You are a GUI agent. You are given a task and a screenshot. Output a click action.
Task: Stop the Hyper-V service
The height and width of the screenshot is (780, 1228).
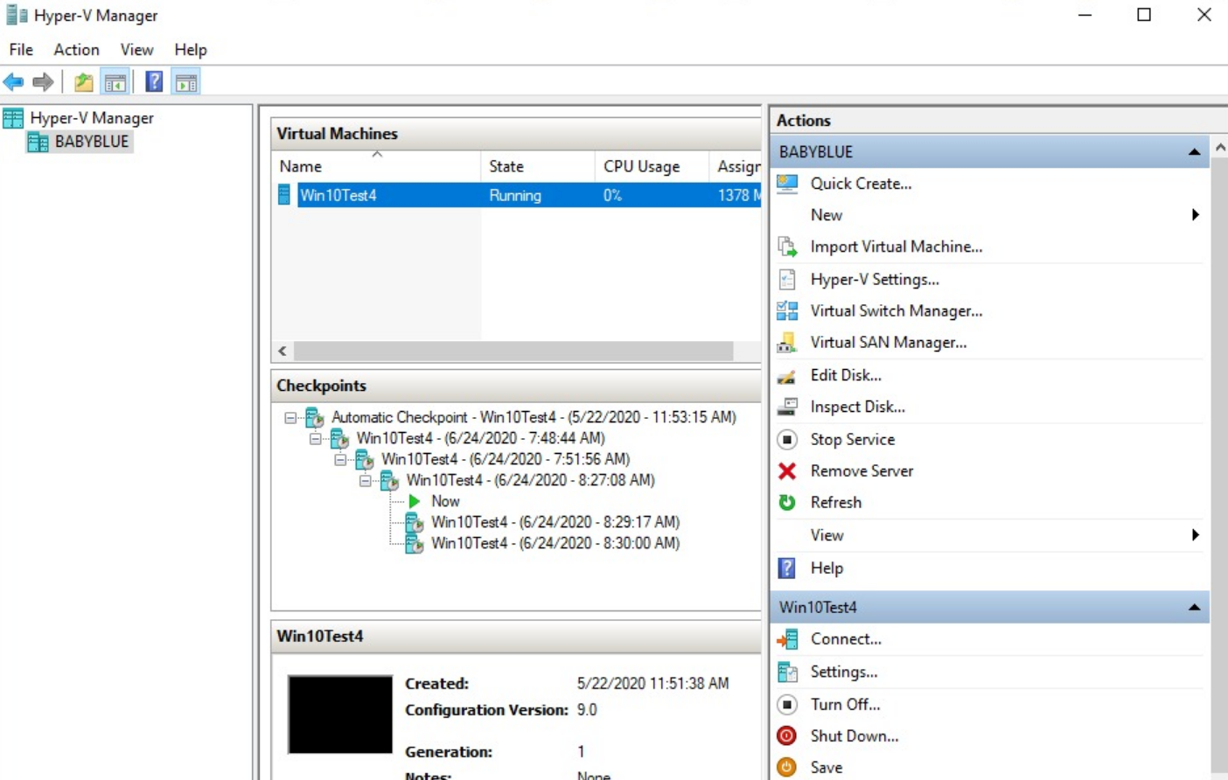coord(851,439)
